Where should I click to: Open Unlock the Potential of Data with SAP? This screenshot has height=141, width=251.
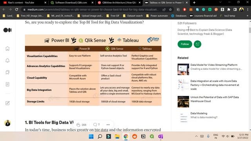pyautogui.click(x=215, y=99)
